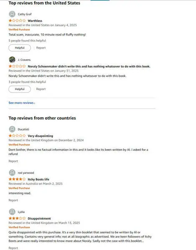
Task: Report Ducatisti's review
Action: [13, 161]
